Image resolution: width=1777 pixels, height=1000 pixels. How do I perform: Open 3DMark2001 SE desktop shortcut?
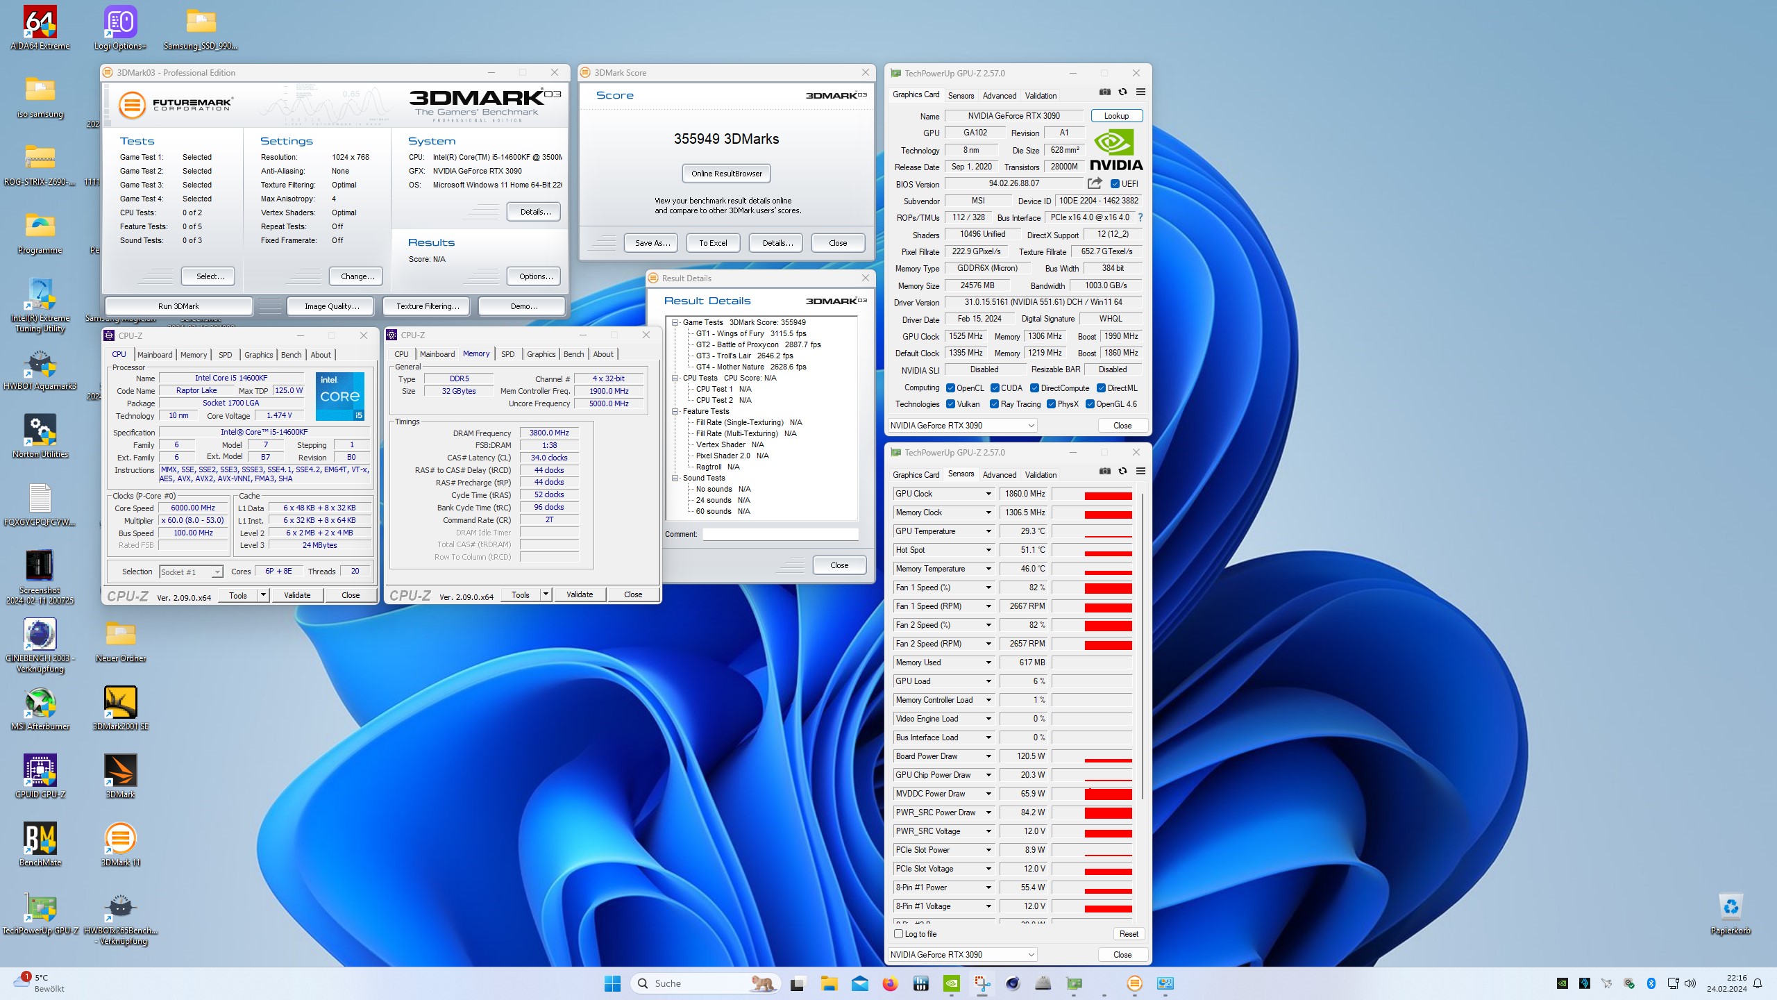(x=120, y=708)
